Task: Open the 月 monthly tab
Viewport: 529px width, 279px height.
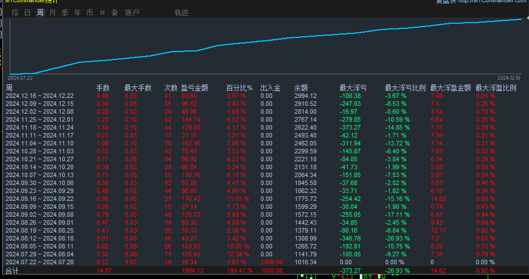Action: (x=52, y=13)
